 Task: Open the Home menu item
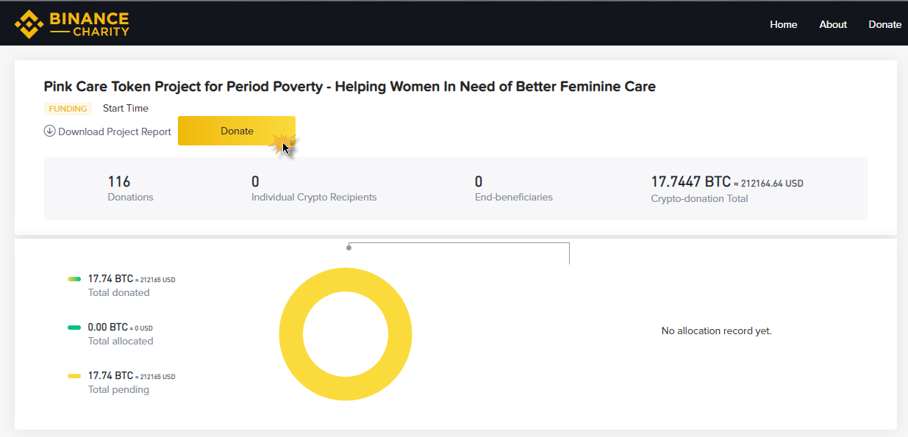pyautogui.click(x=783, y=24)
